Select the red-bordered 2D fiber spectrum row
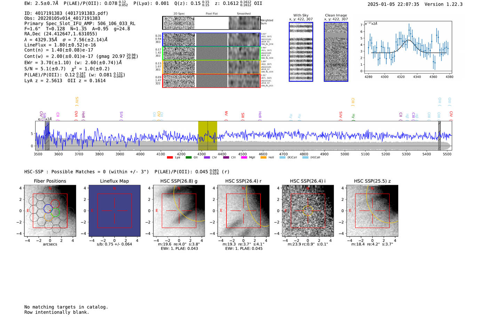The width and height of the screenshot is (487, 331). [x=211, y=81]
